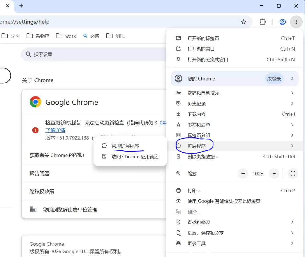Screen dimensions: 305x257
Task: Open the profile avatar icon in the toolbar
Action: 282,22
